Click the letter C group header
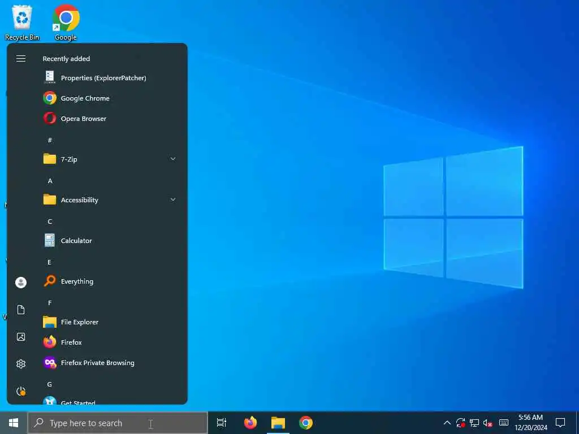The width and height of the screenshot is (579, 434). pos(50,222)
